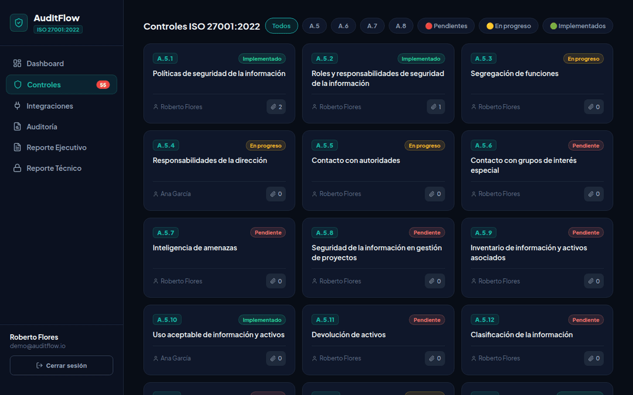Screen dimensions: 633x395
Task: Open Inventario de información y activos asociados
Action: (x=529, y=253)
